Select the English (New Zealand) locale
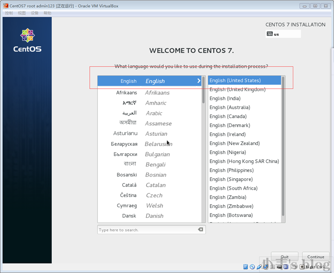 coord(245,143)
